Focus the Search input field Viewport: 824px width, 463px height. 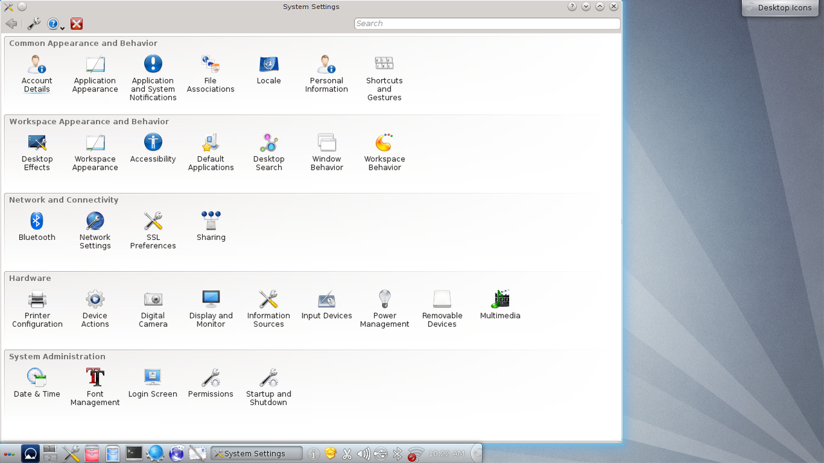coord(487,23)
